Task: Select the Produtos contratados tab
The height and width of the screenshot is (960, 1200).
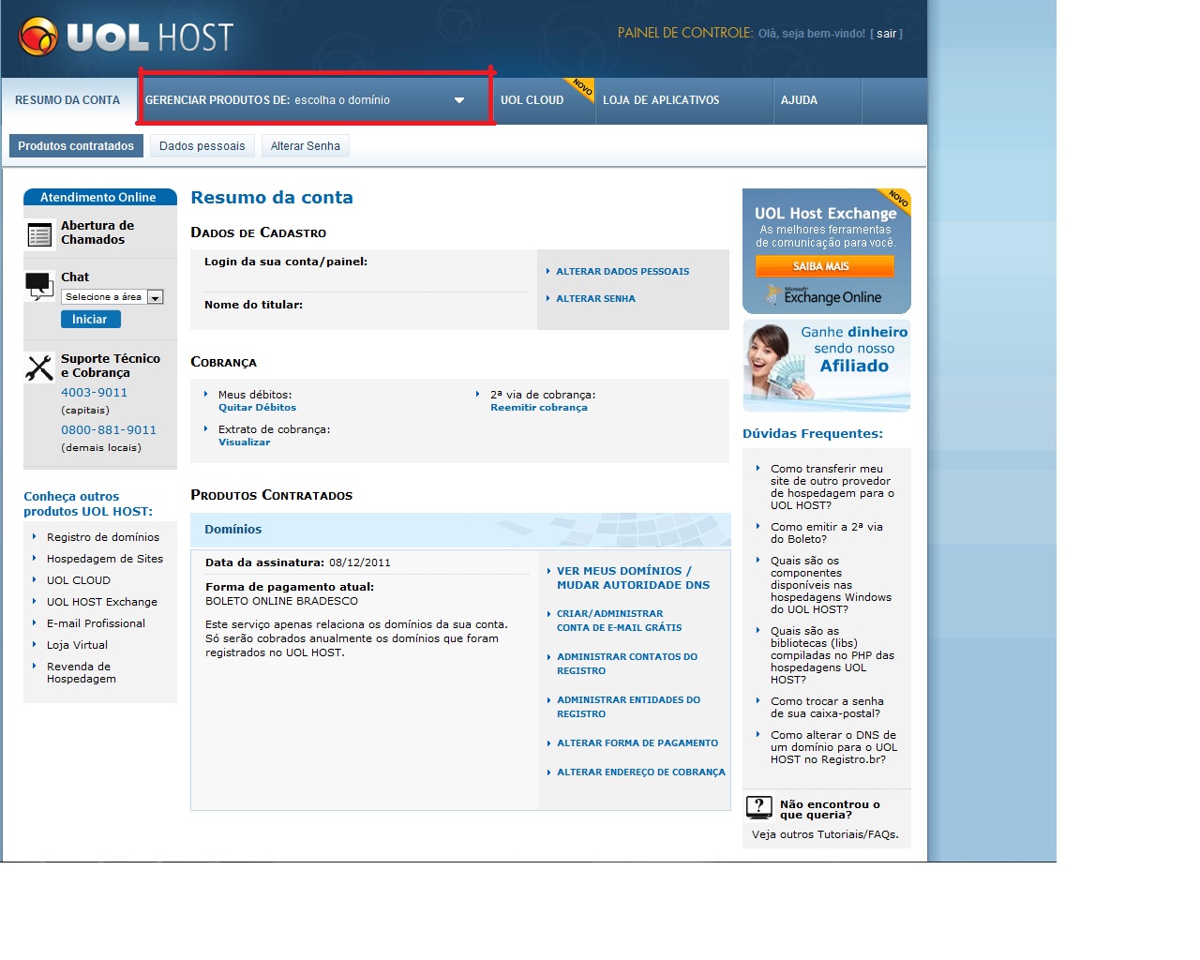Action: [x=76, y=146]
